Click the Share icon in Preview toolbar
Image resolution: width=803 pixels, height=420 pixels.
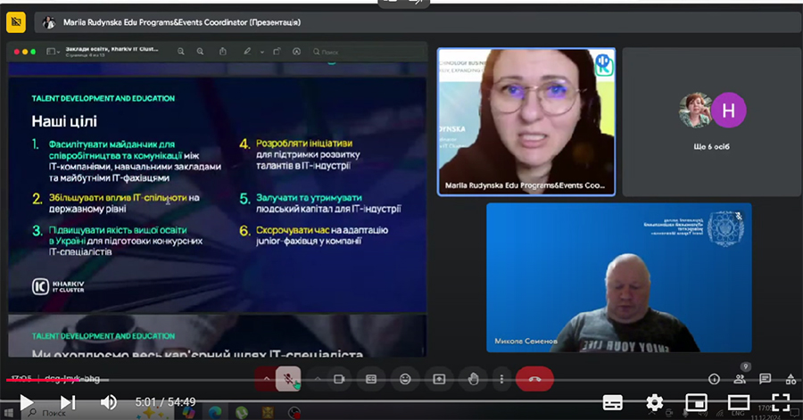tap(223, 52)
